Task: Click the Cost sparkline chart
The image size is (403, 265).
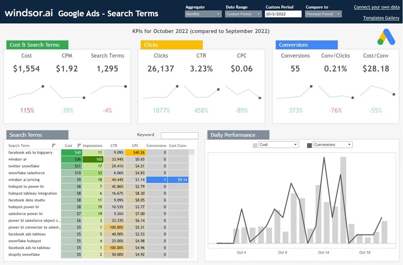Action: (x=26, y=92)
